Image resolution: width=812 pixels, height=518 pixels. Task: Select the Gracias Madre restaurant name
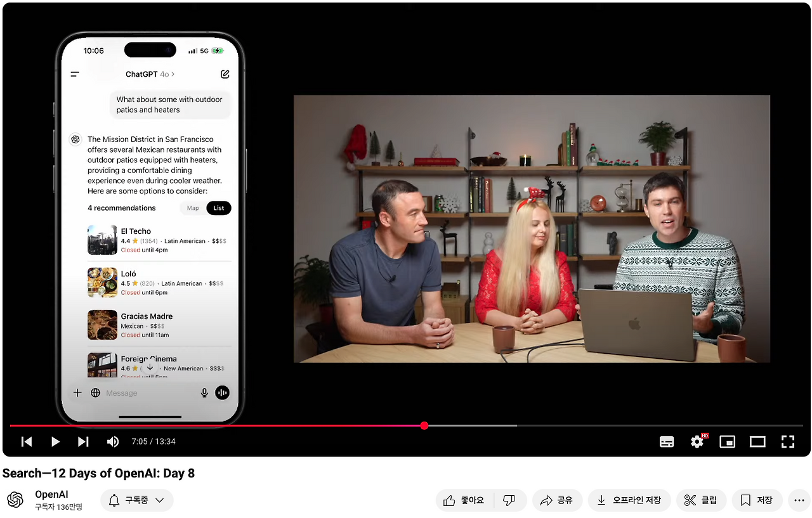pos(147,316)
